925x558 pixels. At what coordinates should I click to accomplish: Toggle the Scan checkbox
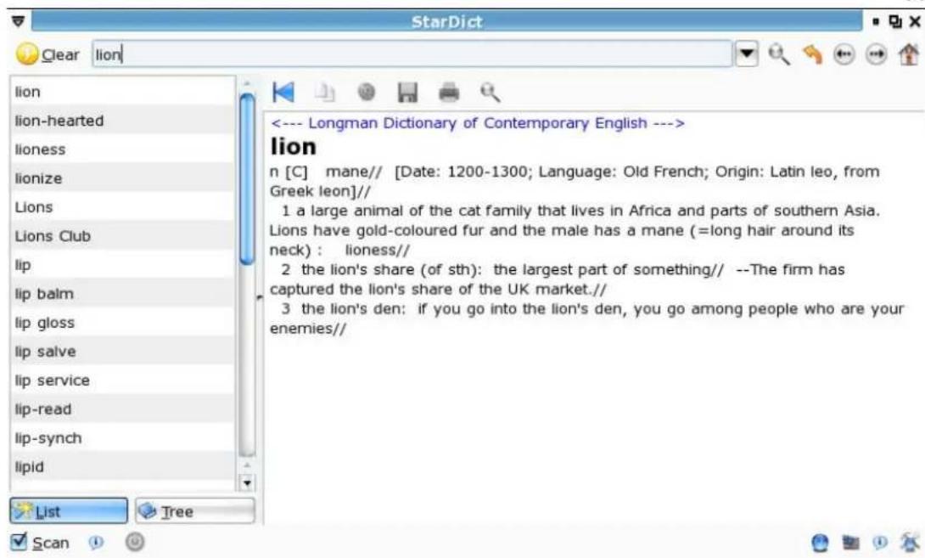40,543
